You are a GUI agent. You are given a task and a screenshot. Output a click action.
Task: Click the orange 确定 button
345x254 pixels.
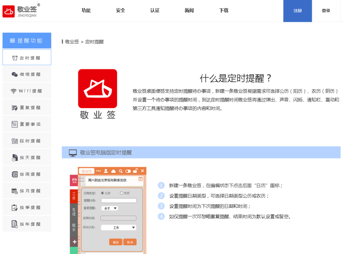pos(116,242)
